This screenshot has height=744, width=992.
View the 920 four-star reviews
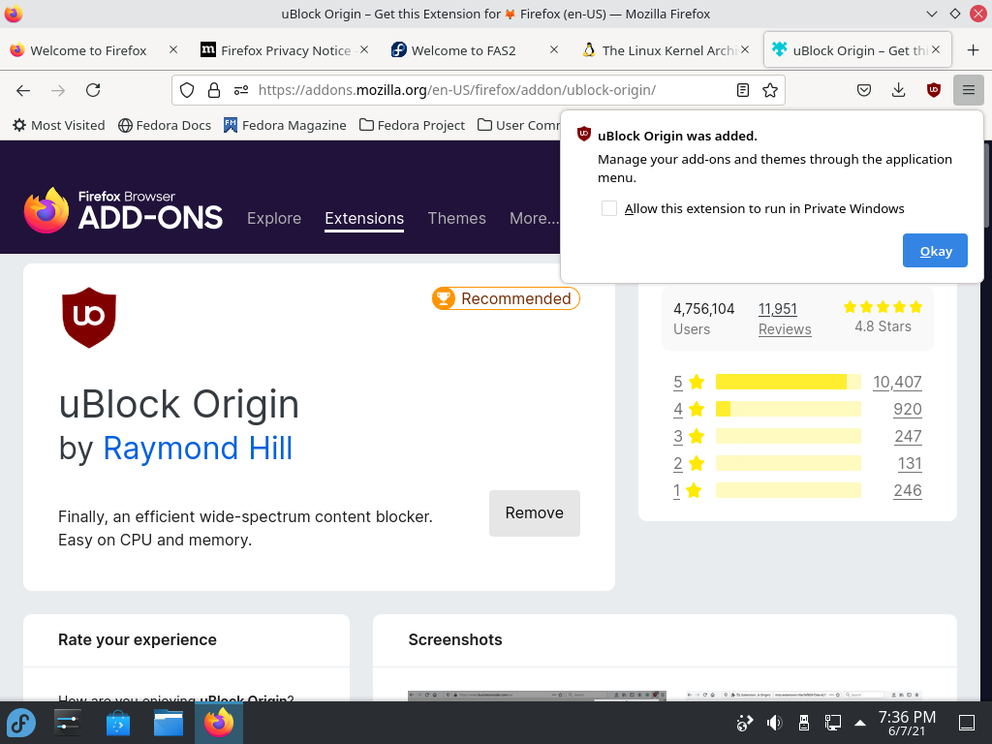pyautogui.click(x=907, y=410)
